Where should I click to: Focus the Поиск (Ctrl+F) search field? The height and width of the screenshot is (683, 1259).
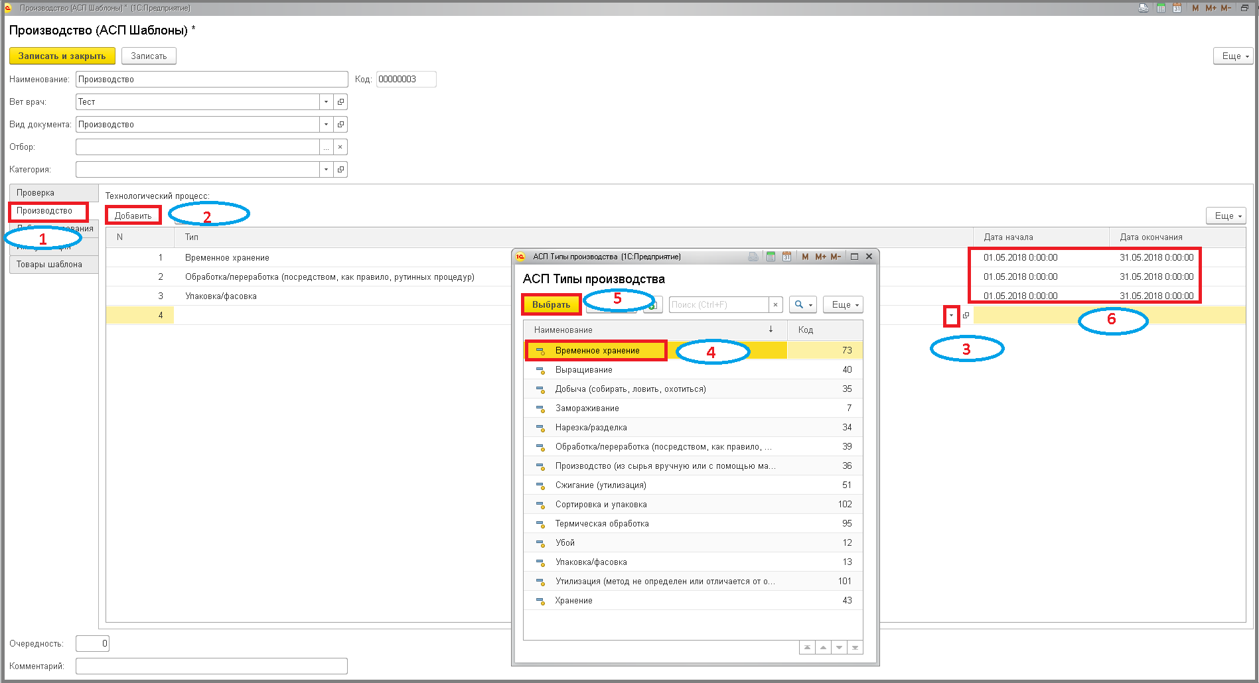coord(719,305)
